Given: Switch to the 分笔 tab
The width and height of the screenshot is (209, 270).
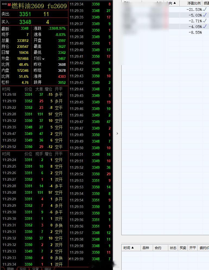Looking at the screenshot, I should [x=35, y=269].
